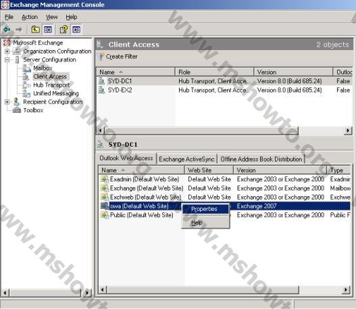
Task: Choose Properties from the context menu
Action: [x=206, y=209]
